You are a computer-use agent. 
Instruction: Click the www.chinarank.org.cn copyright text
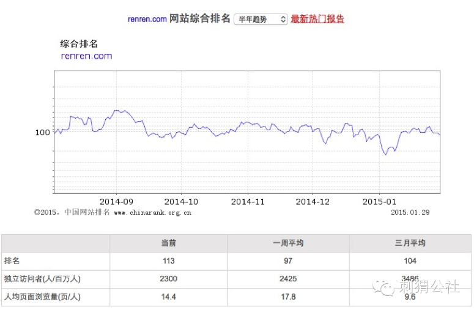pyautogui.click(x=153, y=213)
